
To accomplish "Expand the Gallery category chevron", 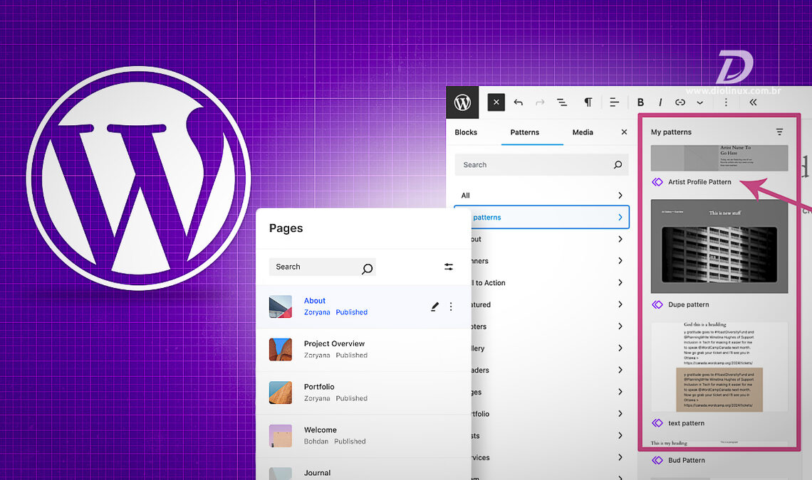I will [x=620, y=348].
